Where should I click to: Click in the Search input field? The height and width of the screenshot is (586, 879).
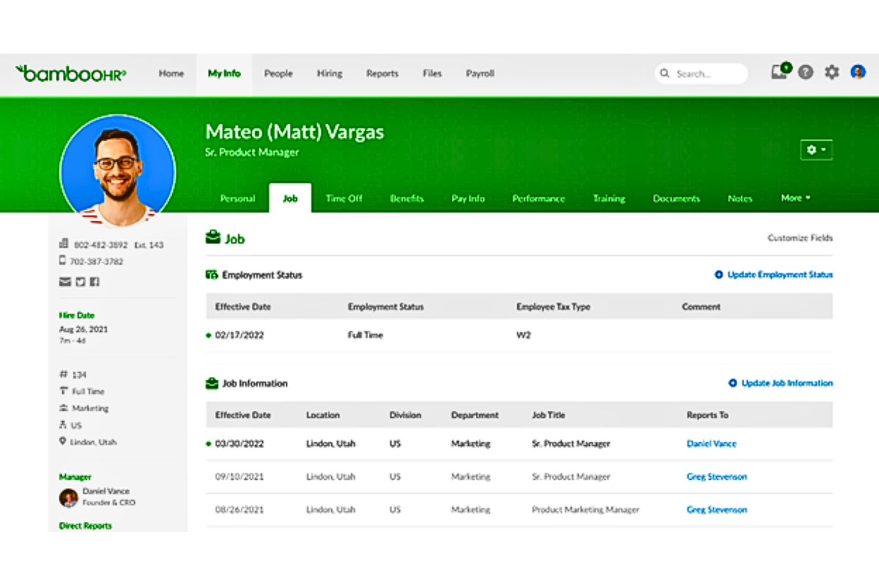[x=707, y=74]
